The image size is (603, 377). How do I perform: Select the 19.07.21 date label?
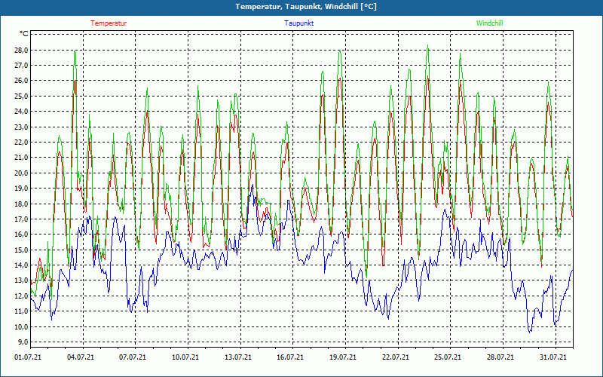[x=342, y=358]
